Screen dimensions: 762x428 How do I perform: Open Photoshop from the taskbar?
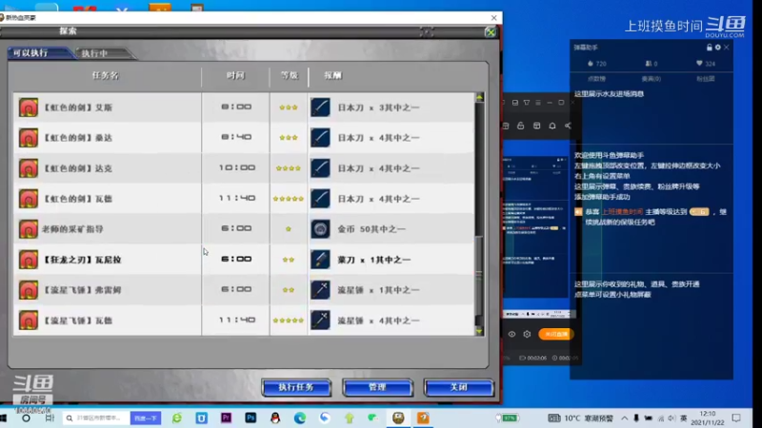coord(251,418)
